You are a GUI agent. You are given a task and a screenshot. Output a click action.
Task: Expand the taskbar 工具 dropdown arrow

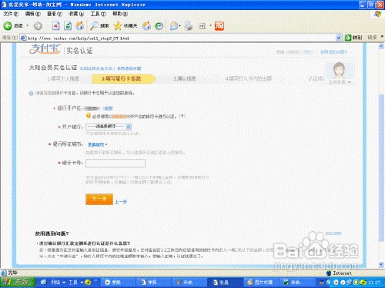[x=82, y=283]
